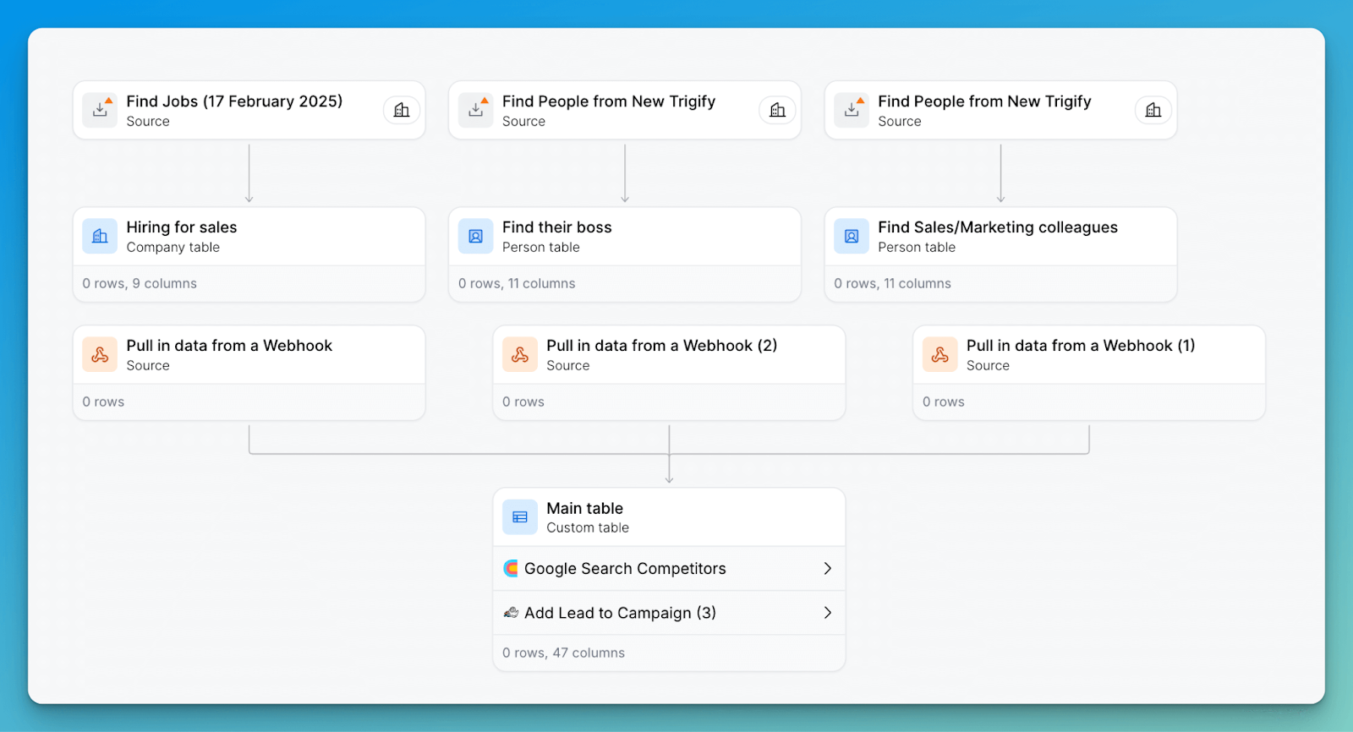
Task: Click '0 rows, 11 columns' under Find Sales/Marketing colleagues
Action: pos(892,284)
